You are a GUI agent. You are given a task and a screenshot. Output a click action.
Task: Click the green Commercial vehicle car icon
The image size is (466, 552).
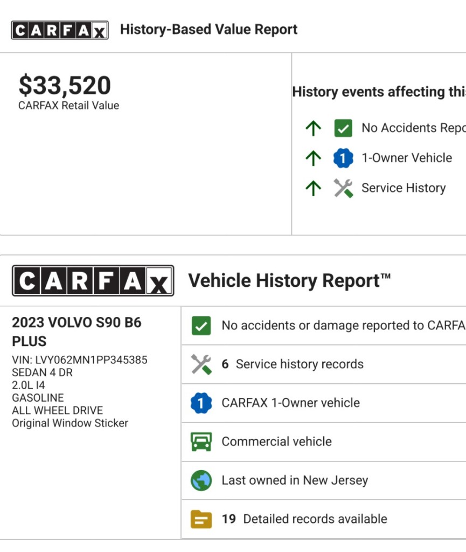(x=201, y=442)
